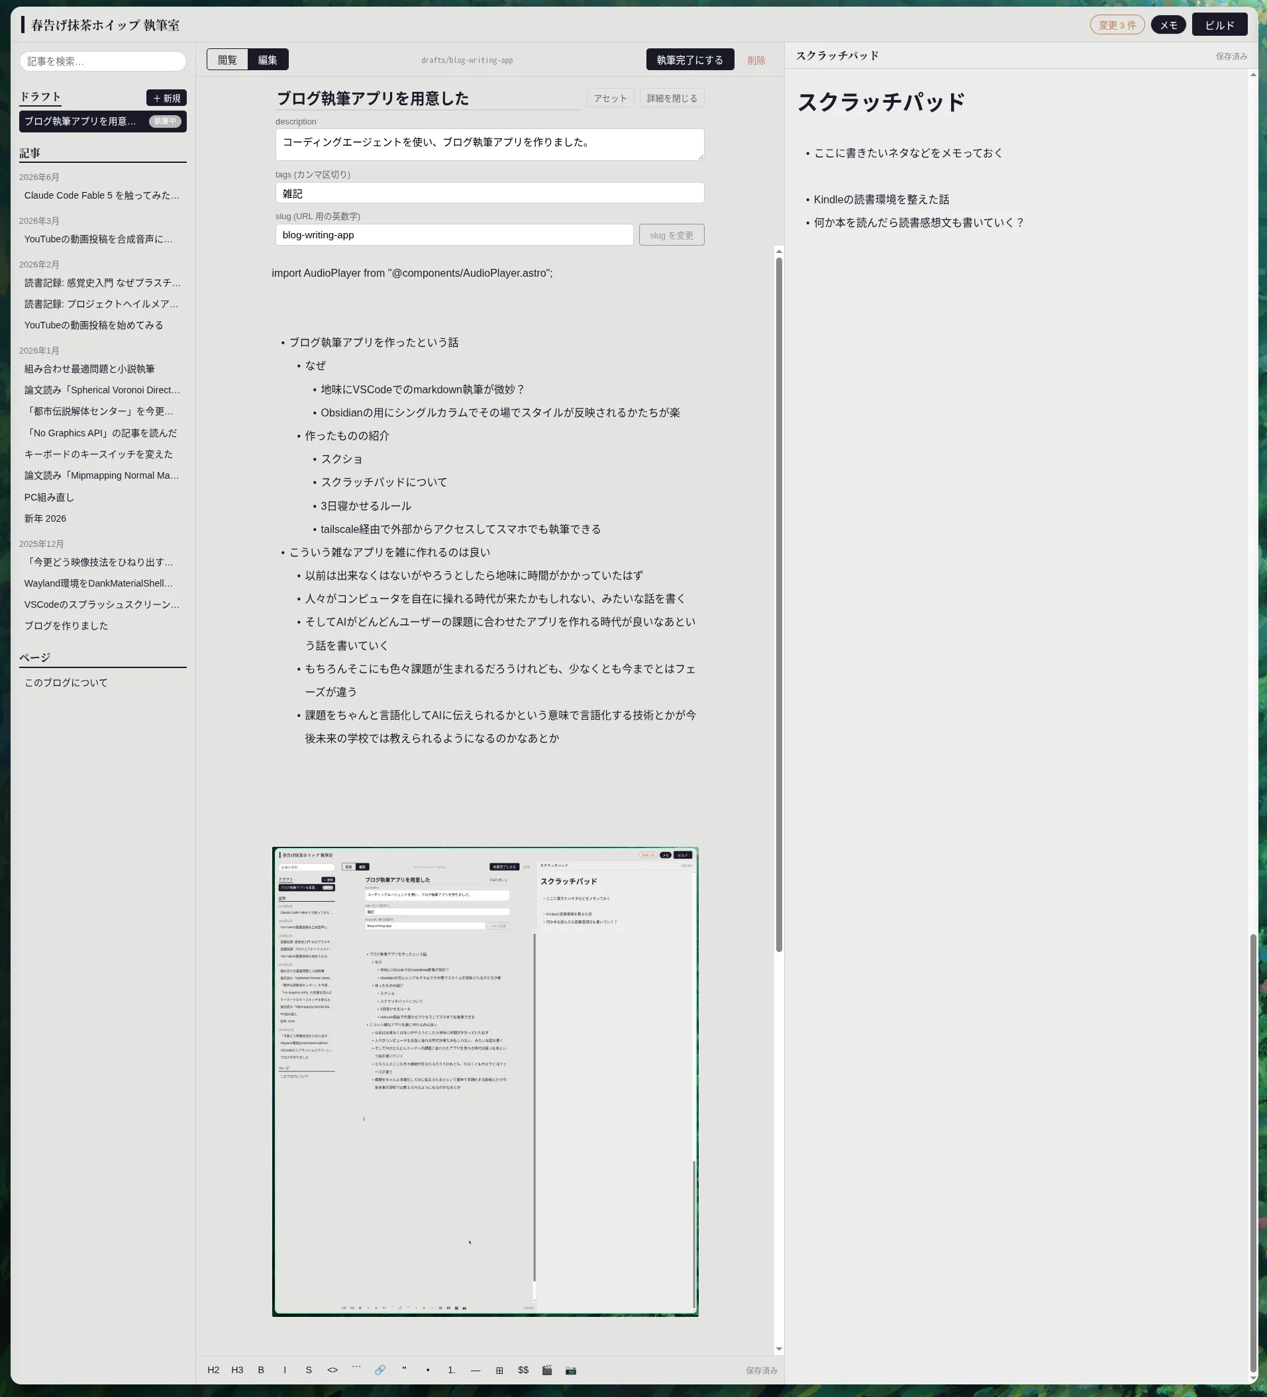Open article 論文読み「Spherical Voronoi Direct…
The height and width of the screenshot is (1397, 1267).
103,390
